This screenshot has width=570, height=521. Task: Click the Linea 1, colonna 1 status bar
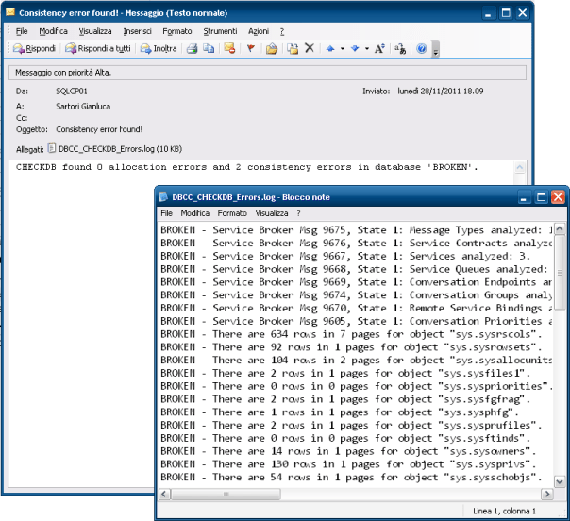[504, 511]
